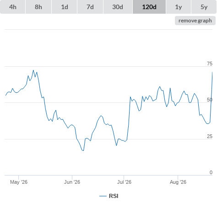
Task: Open the 7d range view
Action: (x=90, y=7)
